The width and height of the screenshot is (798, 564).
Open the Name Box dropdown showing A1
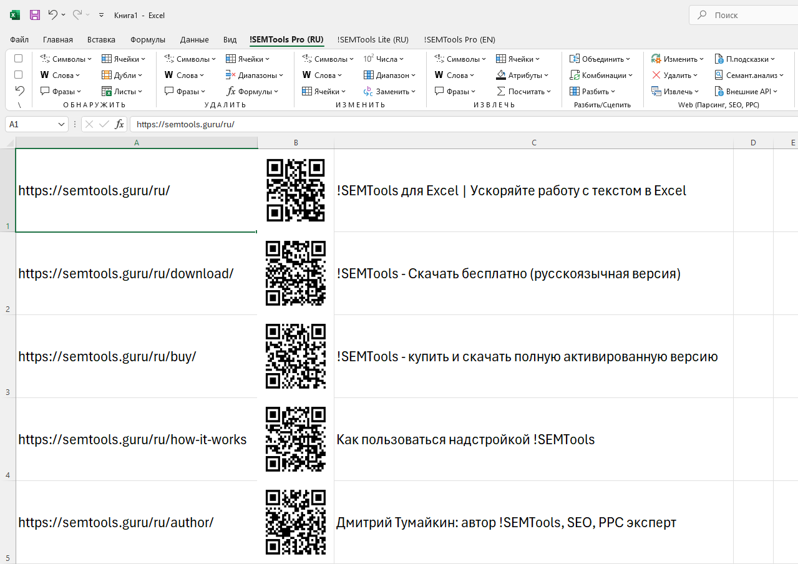[x=61, y=124]
